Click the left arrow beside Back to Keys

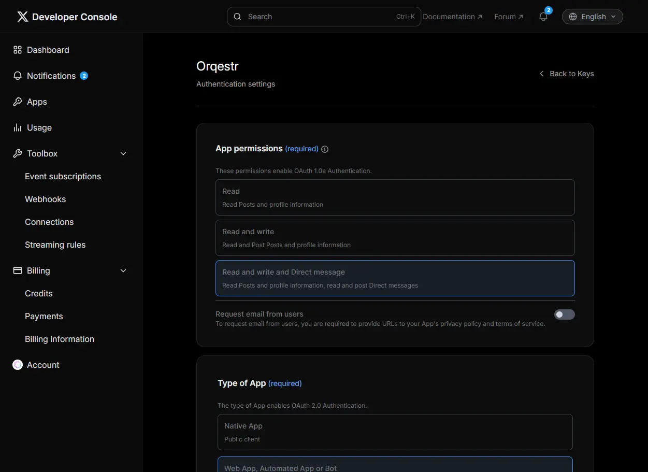[542, 74]
